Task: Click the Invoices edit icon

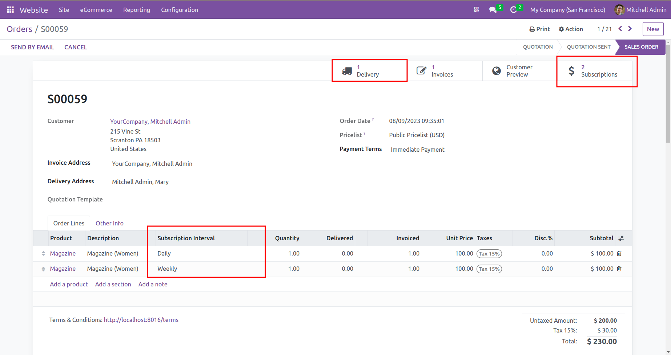Action: tap(421, 71)
